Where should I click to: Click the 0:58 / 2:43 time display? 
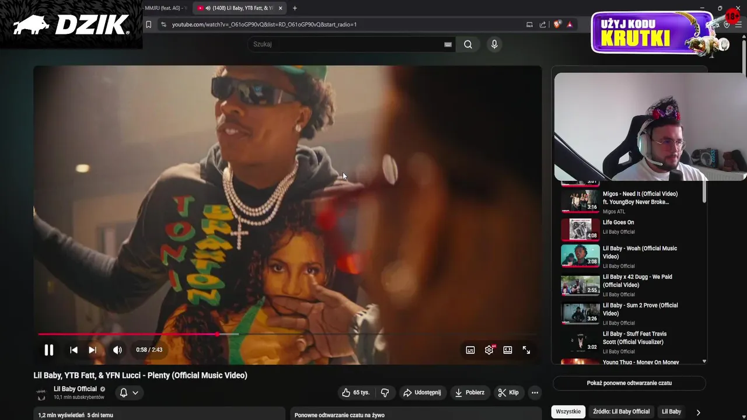(149, 350)
